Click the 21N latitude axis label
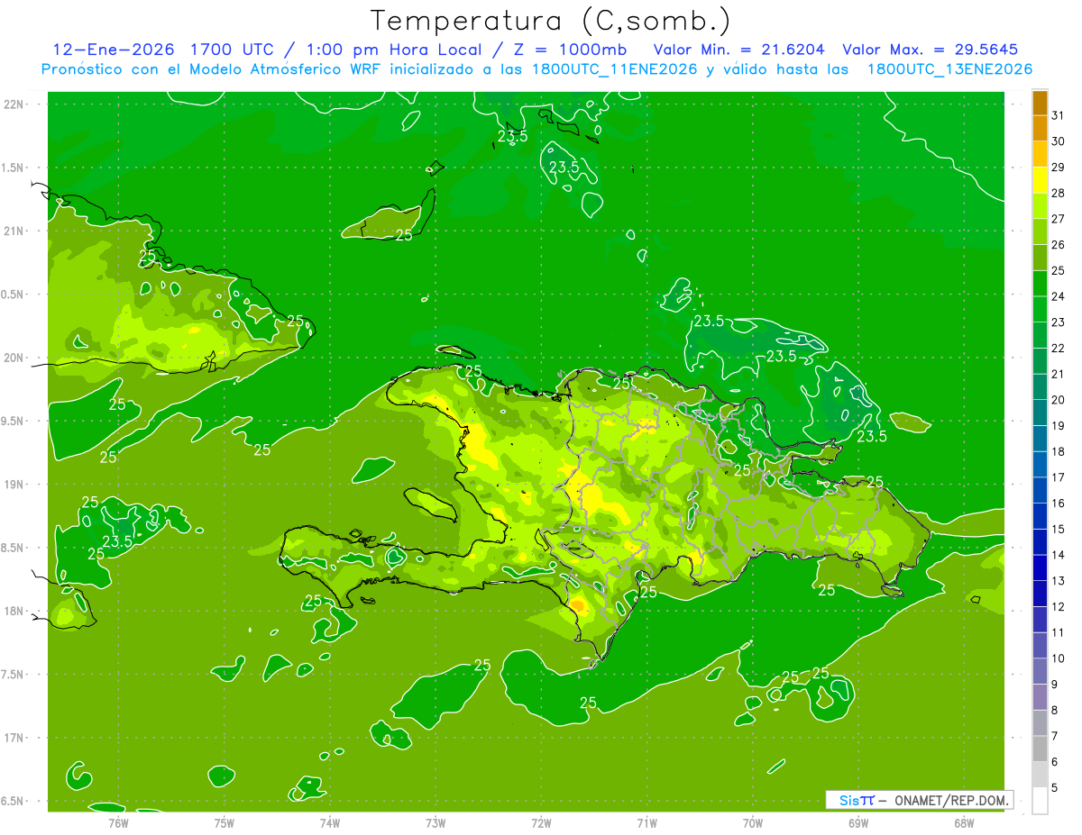The width and height of the screenshot is (1082, 835). pyautogui.click(x=14, y=231)
